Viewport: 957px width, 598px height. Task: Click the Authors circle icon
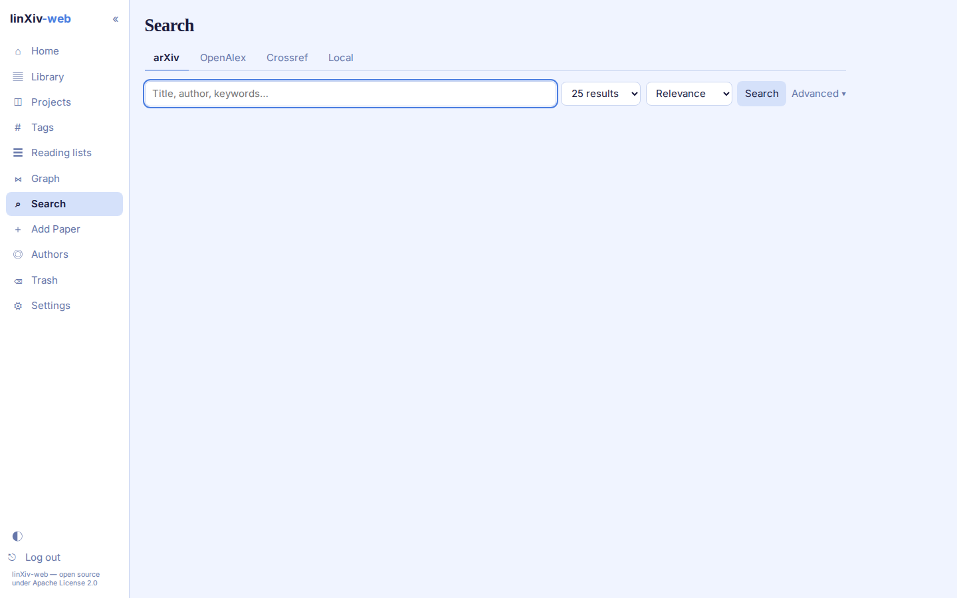pyautogui.click(x=18, y=254)
